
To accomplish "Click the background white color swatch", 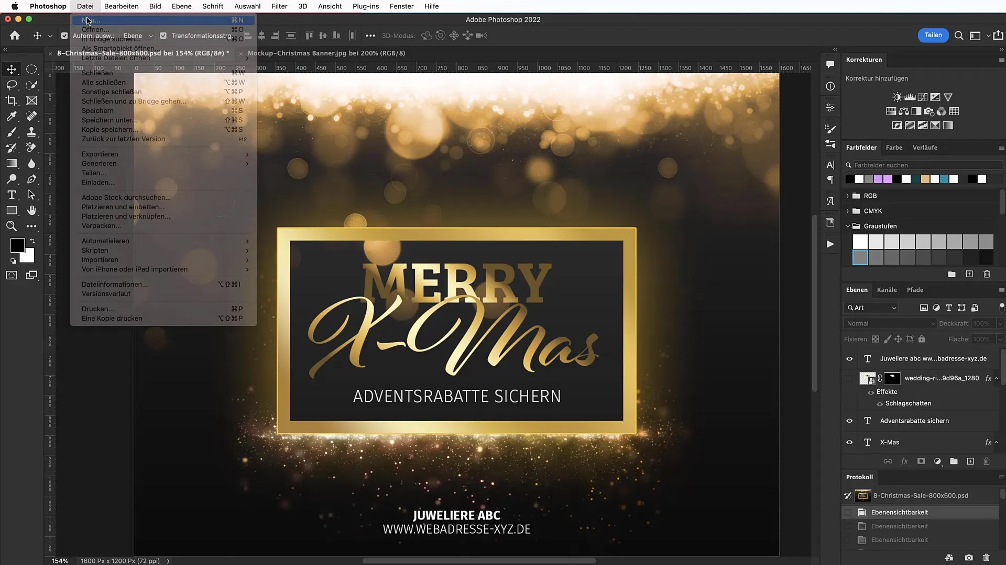I will 29,257.
